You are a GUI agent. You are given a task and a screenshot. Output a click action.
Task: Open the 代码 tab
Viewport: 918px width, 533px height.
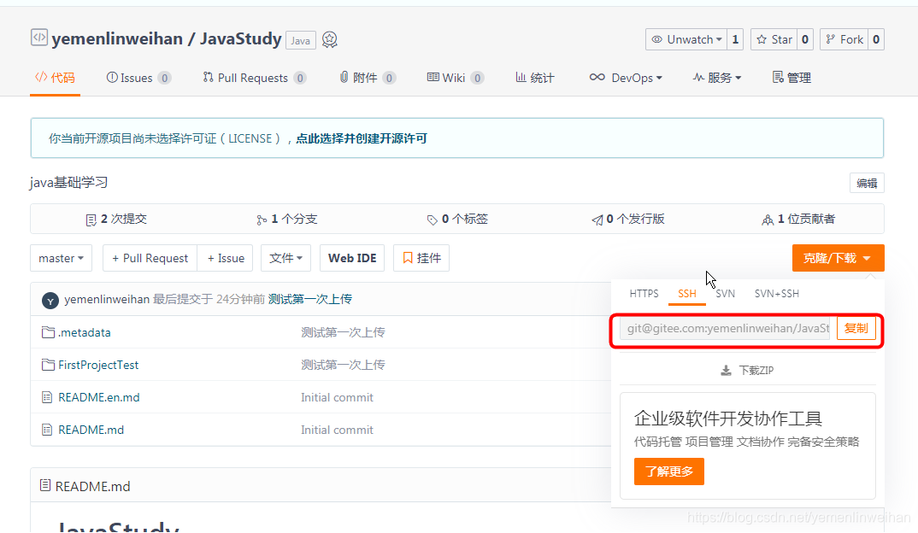[55, 78]
